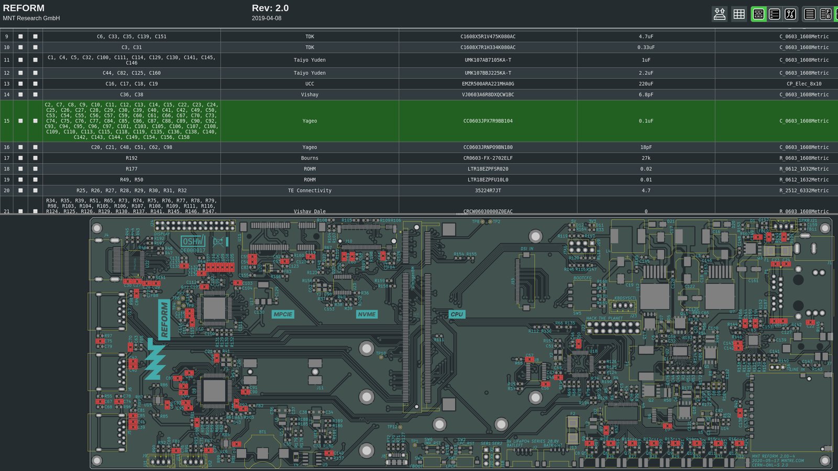Tick second checkbox in row 12
Image resolution: width=838 pixels, height=471 pixels.
tap(35, 73)
